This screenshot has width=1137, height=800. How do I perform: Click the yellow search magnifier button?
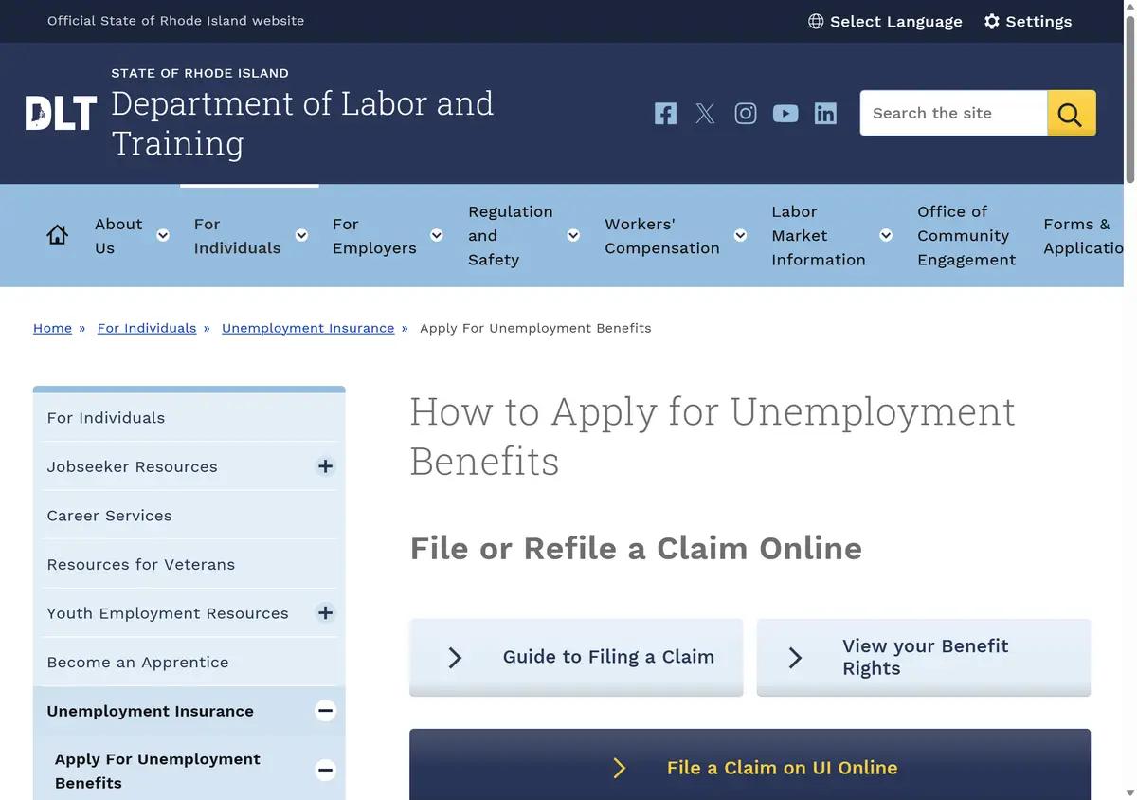[x=1072, y=113]
